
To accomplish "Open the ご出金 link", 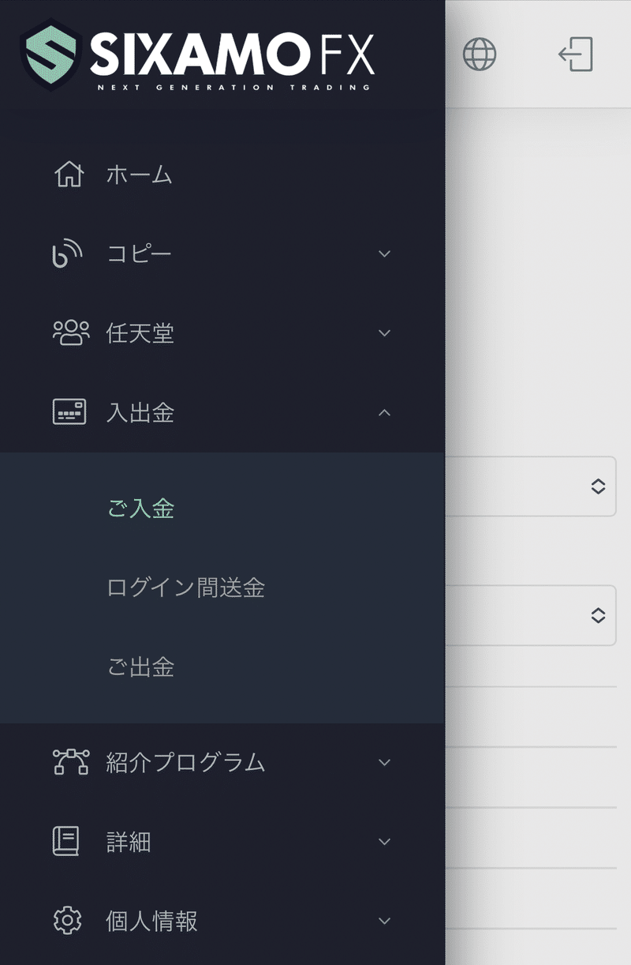I will (x=140, y=667).
